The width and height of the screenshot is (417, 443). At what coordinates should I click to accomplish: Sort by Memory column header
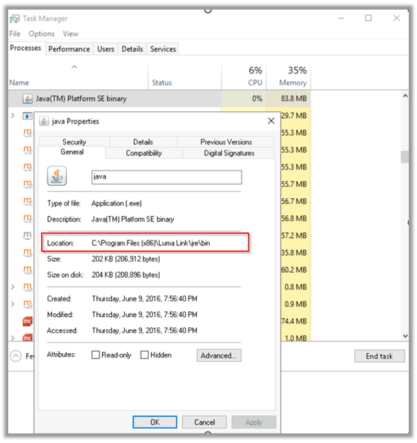click(x=289, y=77)
